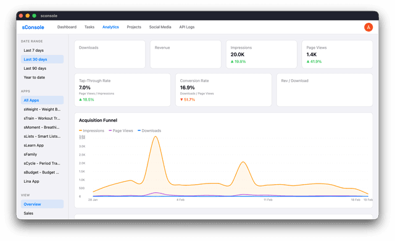Click the Rev / Download card
The height and width of the screenshot is (241, 395).
pyautogui.click(x=325, y=90)
